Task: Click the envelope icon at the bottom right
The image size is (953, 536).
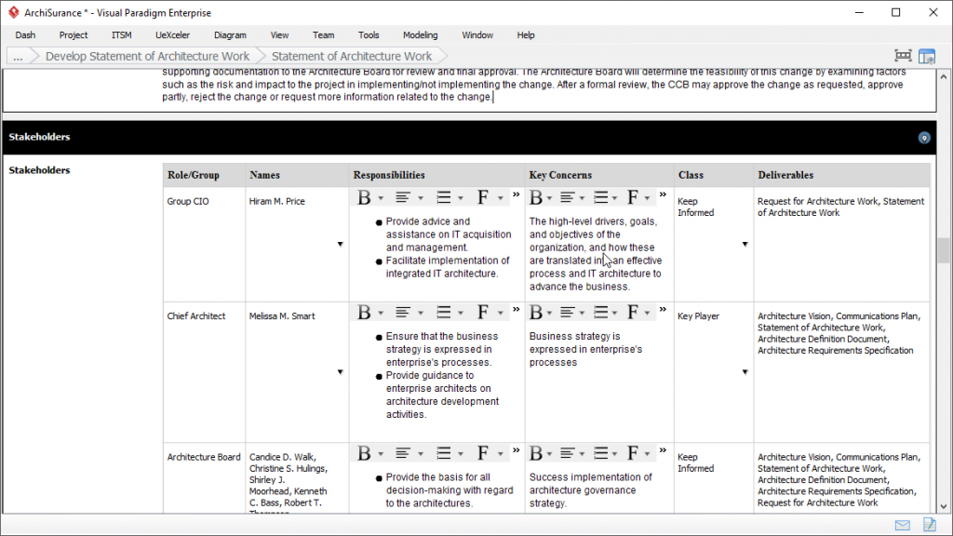Action: coord(901,524)
